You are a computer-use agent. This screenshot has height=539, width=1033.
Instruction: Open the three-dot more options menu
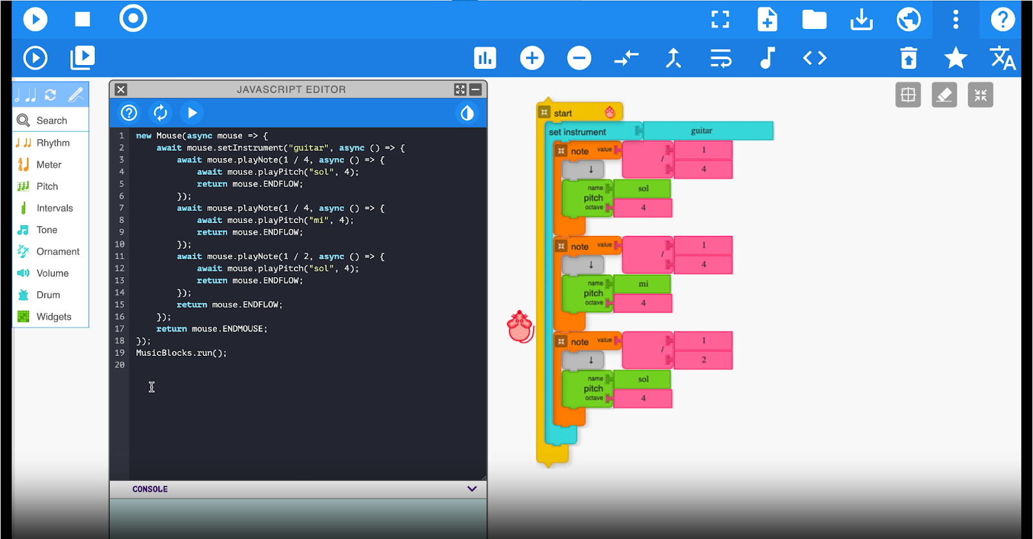click(956, 19)
